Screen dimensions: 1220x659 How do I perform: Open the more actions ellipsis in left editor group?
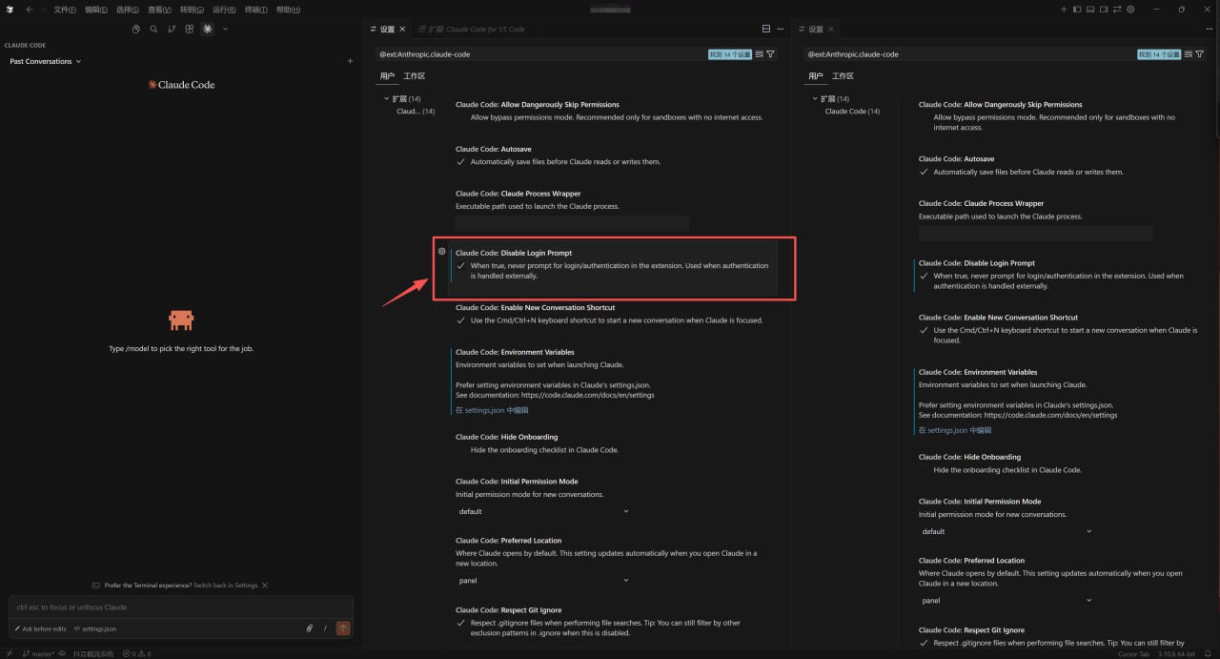781,29
